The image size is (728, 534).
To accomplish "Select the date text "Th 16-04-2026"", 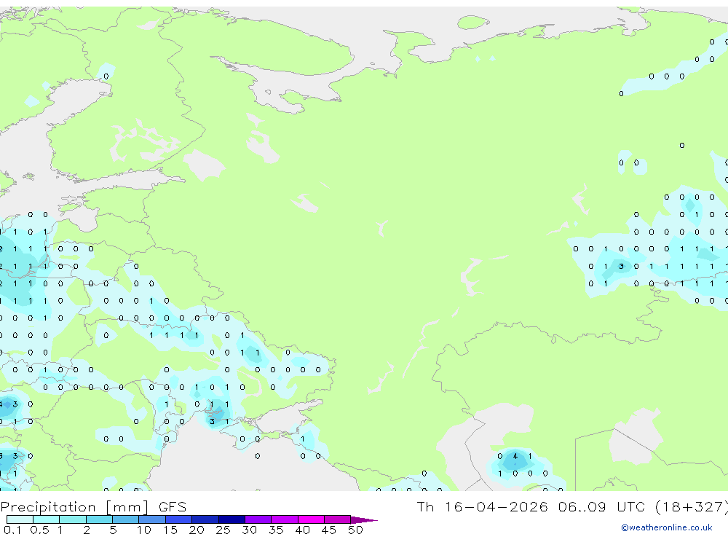I will [482, 506].
